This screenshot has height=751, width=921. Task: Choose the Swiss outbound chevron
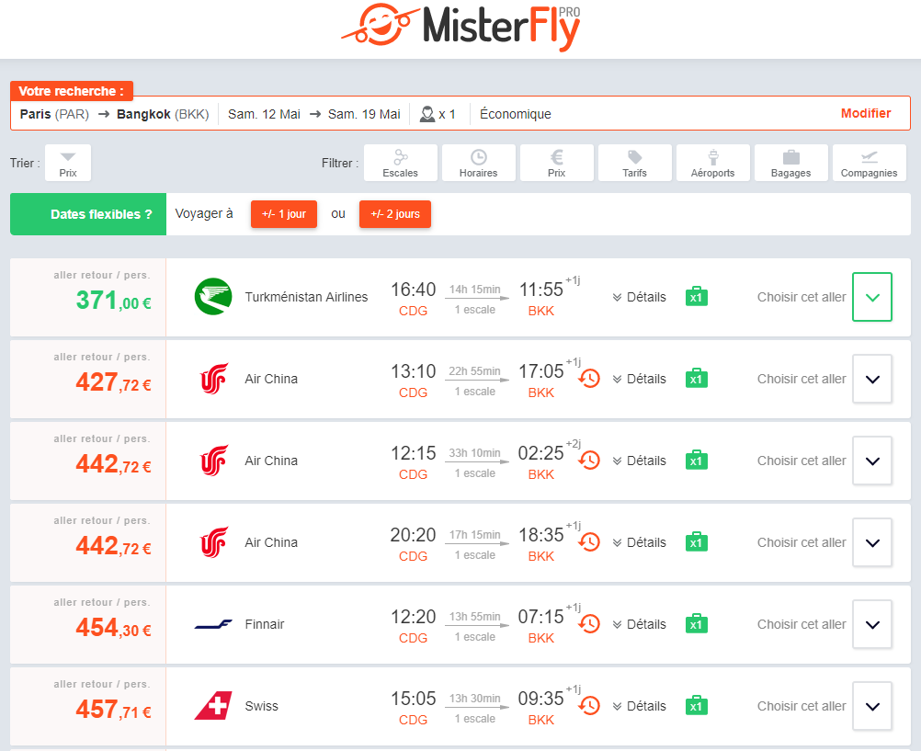pos(872,706)
